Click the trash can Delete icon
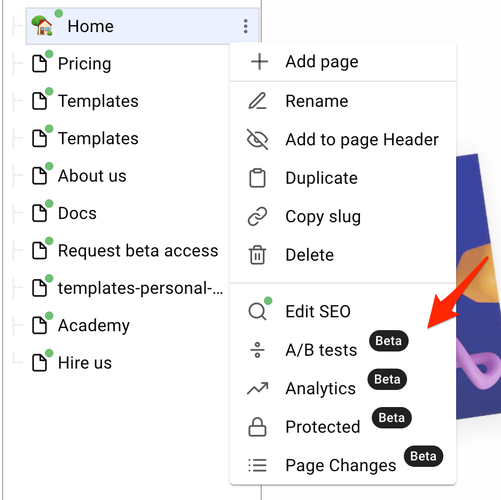 pyautogui.click(x=257, y=255)
